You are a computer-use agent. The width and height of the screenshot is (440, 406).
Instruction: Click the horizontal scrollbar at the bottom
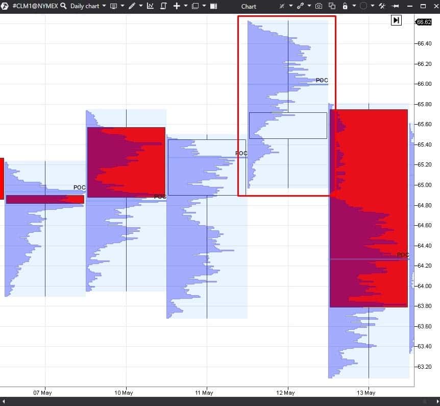(219, 402)
